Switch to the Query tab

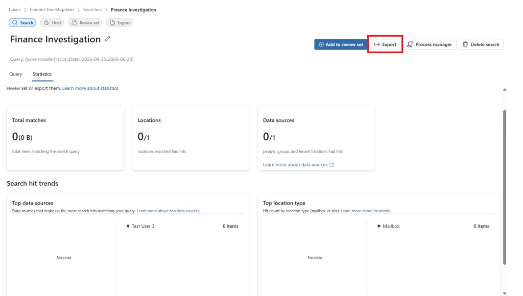pyautogui.click(x=16, y=74)
